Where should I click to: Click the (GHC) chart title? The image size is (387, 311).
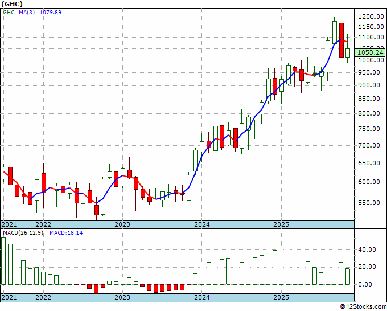pos(12,4)
